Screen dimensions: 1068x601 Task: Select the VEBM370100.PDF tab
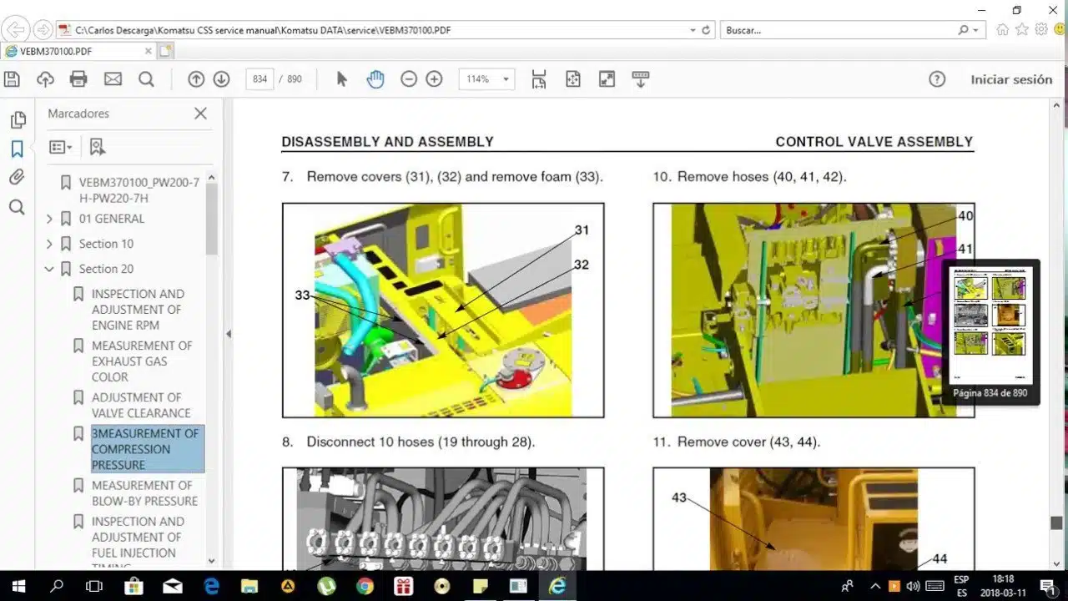[78, 51]
